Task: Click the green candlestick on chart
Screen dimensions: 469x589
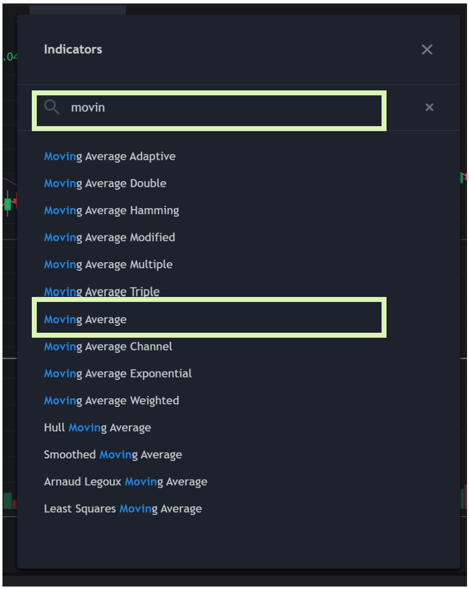Action: [7, 204]
